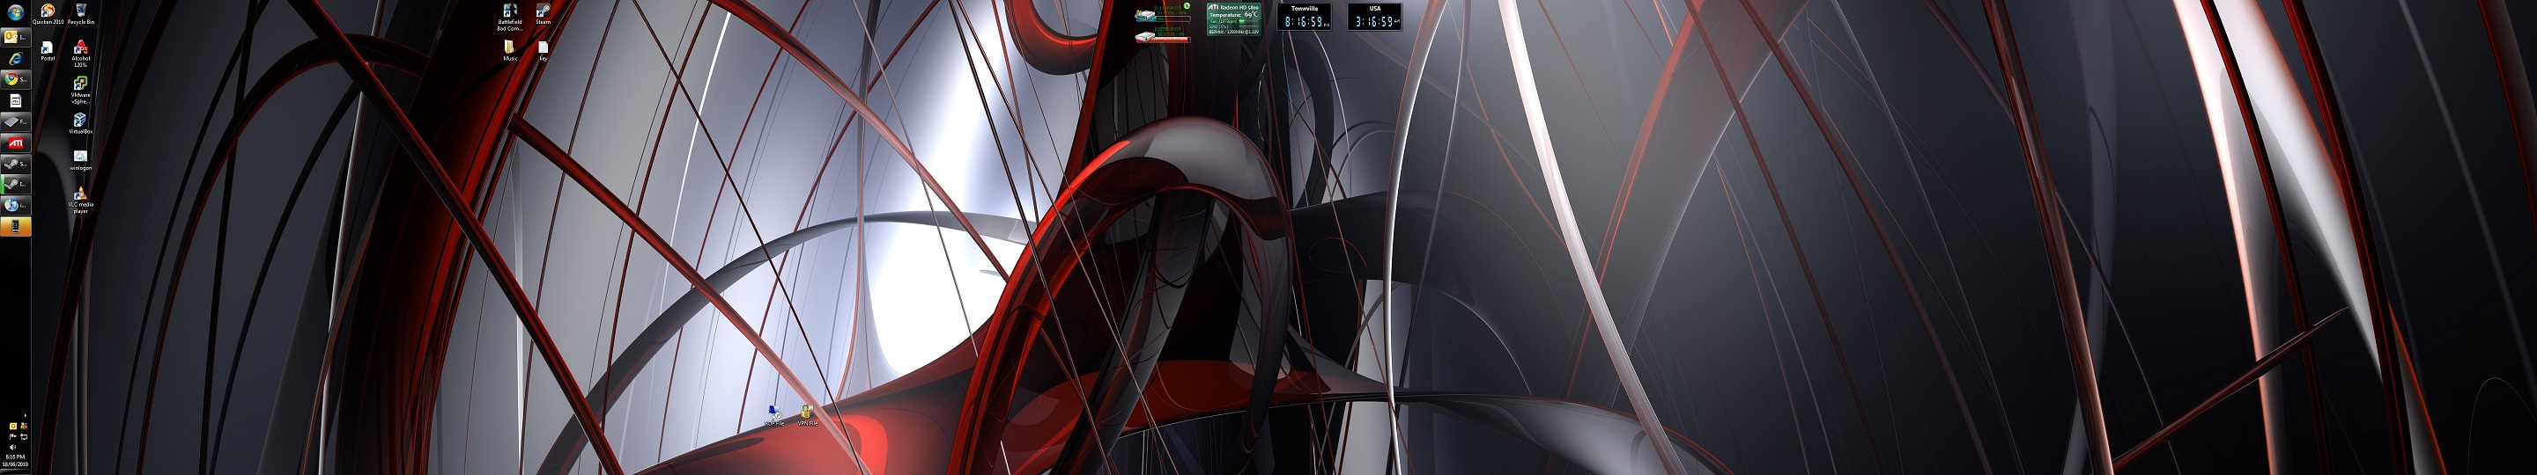
Task: Switch to the upper Steam taskbar button
Action: click(x=16, y=164)
